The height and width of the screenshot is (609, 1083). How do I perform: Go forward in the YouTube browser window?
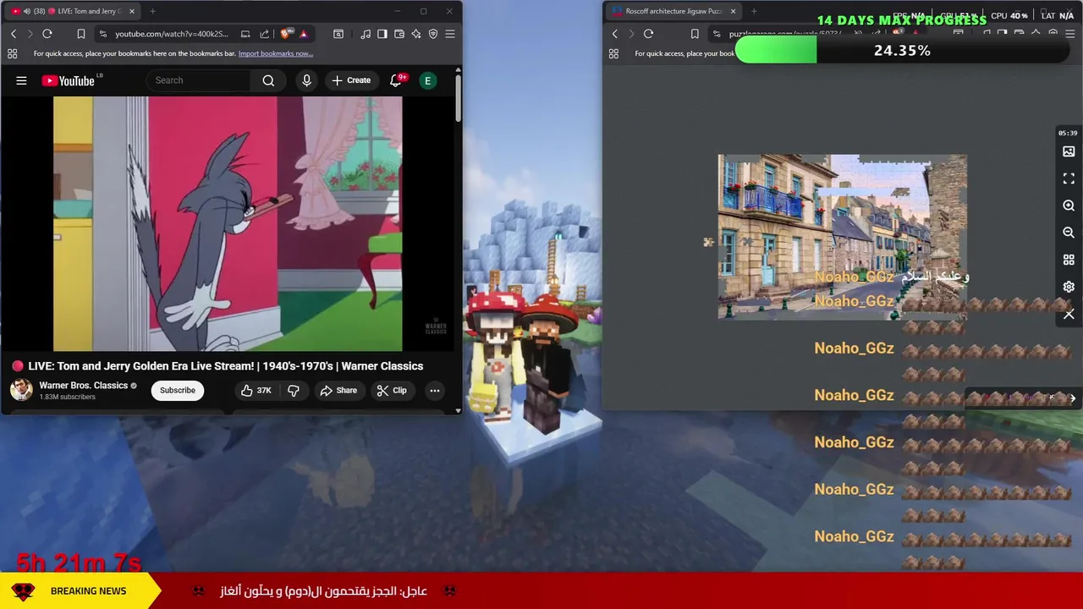point(30,34)
